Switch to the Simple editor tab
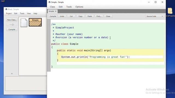 pyautogui.click(x=51, y=11)
